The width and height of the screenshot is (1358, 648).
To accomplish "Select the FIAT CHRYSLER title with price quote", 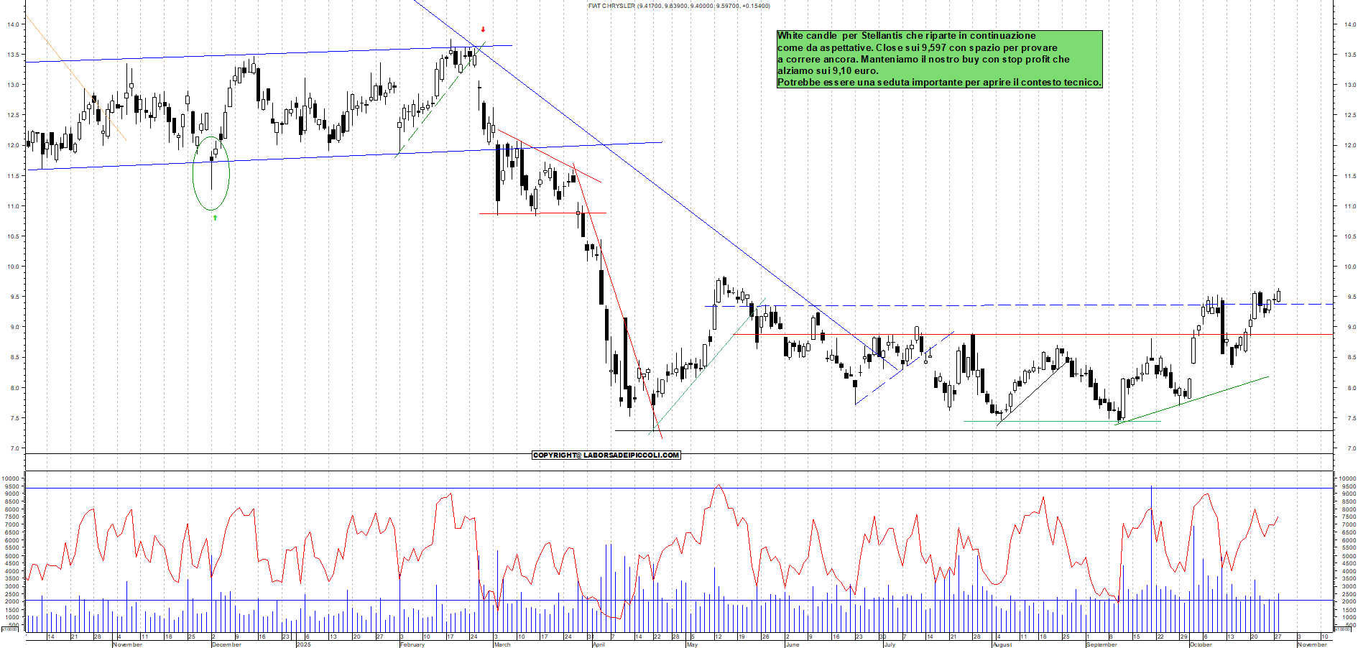I will (678, 6).
